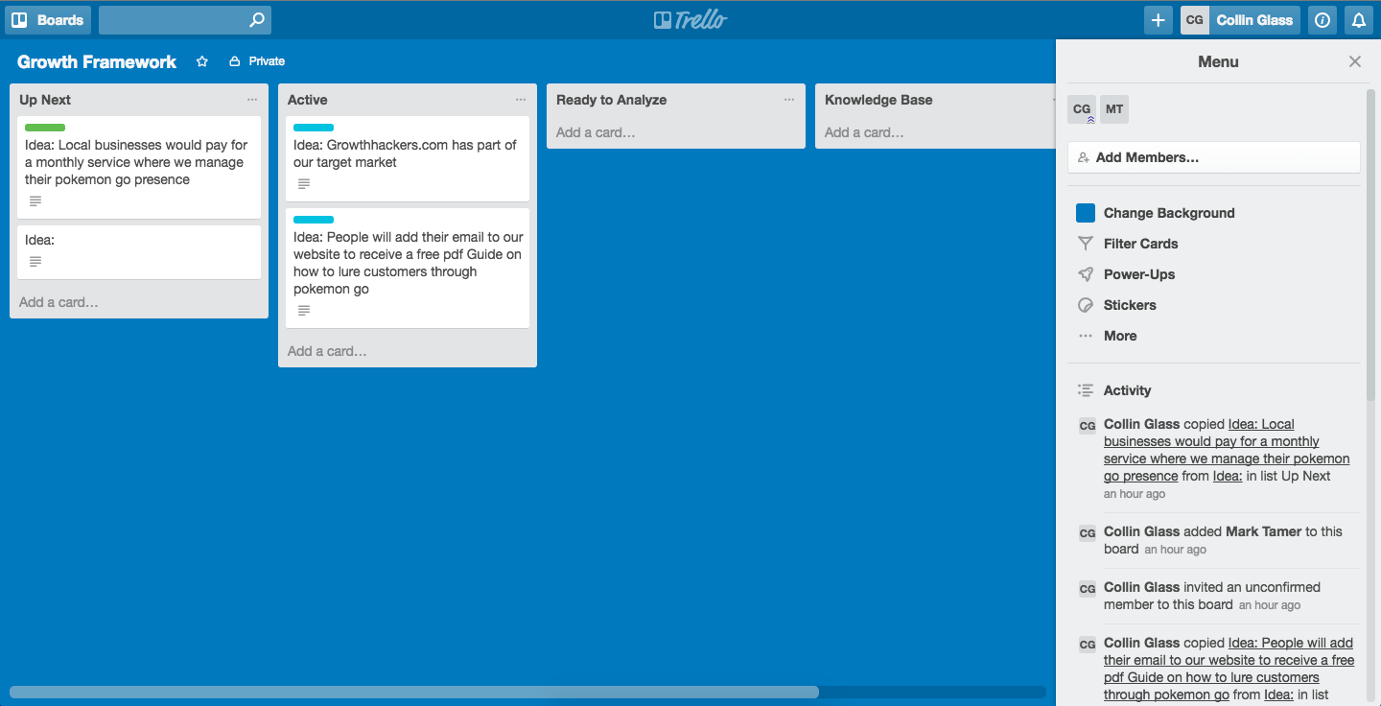Select the Stickers icon in the Menu
This screenshot has height=706, width=1381.
(1085, 304)
